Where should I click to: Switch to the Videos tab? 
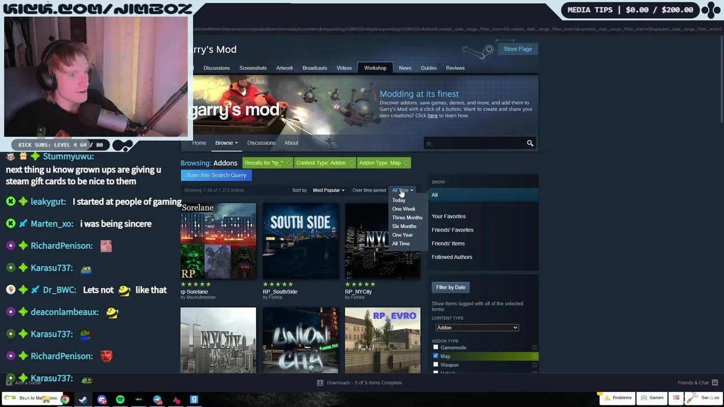point(344,68)
